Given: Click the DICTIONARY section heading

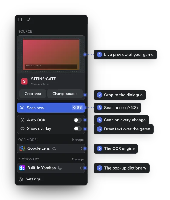Looking at the screenshot, I should click(x=29, y=159).
